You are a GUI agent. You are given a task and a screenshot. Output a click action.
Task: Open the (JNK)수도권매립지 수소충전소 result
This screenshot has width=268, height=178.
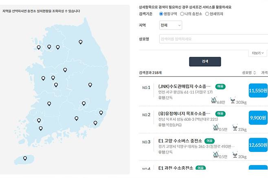[185, 87]
